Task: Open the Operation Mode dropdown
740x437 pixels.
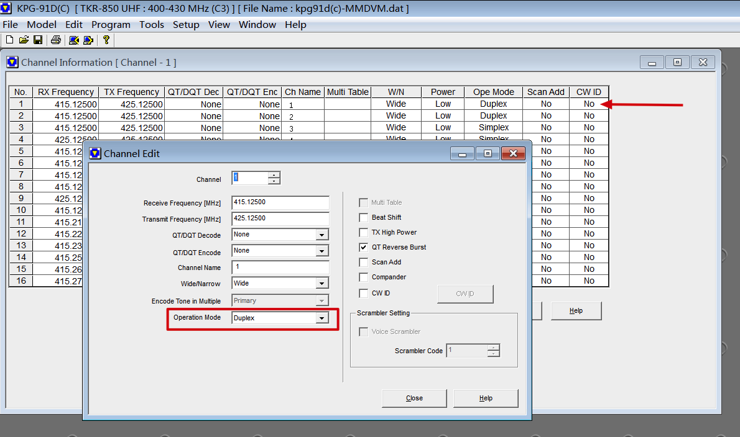Action: (x=322, y=318)
